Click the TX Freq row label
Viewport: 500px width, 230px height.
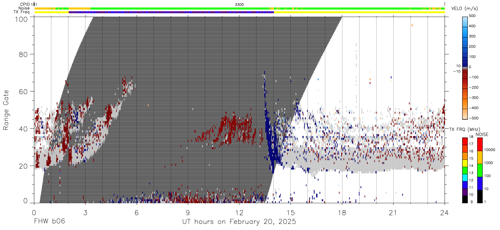click(x=22, y=12)
